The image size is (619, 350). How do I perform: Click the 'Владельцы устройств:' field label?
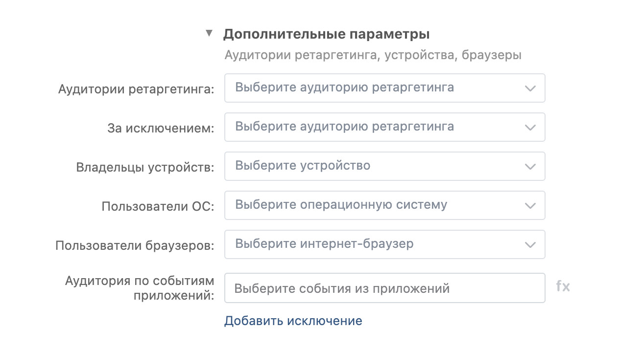point(145,168)
